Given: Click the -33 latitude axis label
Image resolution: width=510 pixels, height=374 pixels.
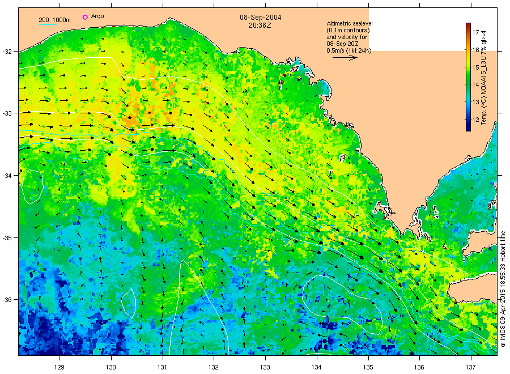Looking at the screenshot, I should click(x=7, y=113).
